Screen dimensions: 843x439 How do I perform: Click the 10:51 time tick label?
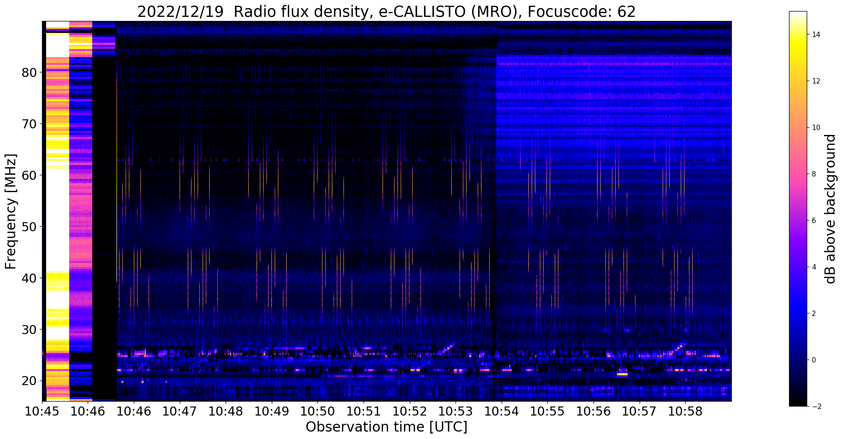(x=364, y=411)
